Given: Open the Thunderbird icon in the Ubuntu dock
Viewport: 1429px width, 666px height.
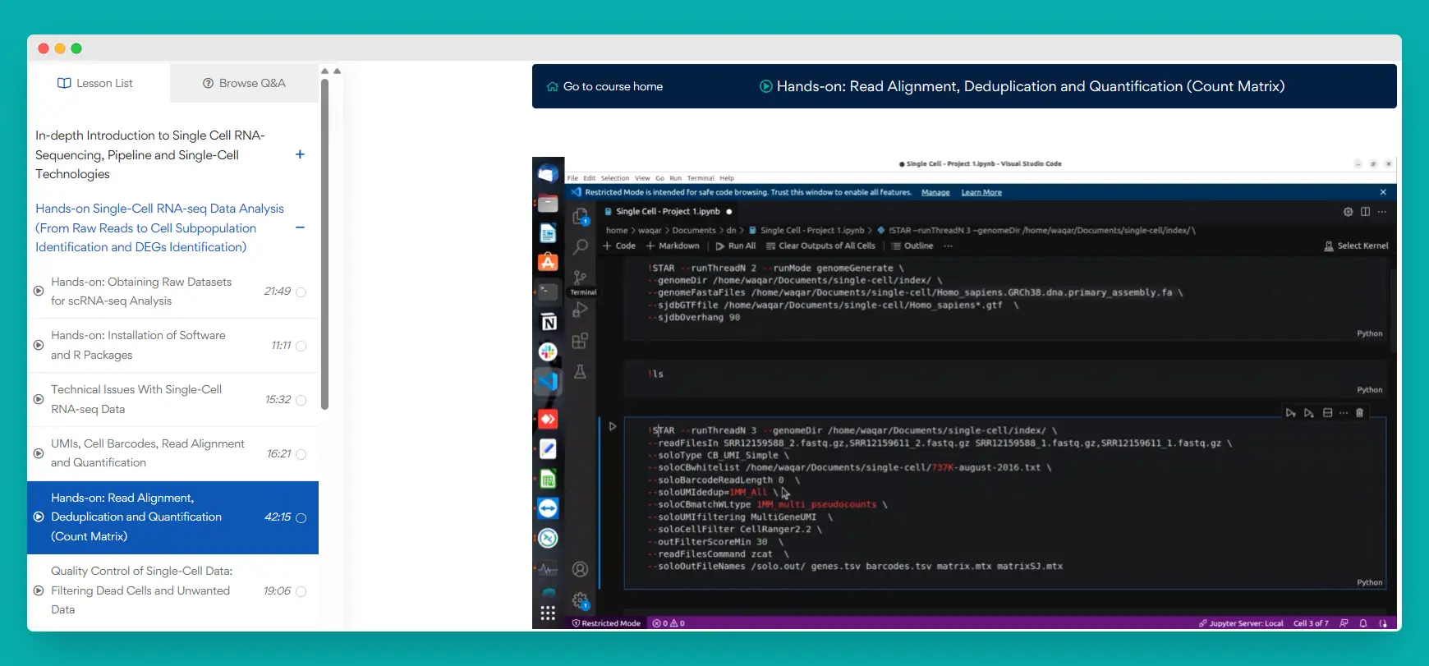Looking at the screenshot, I should click(x=548, y=173).
